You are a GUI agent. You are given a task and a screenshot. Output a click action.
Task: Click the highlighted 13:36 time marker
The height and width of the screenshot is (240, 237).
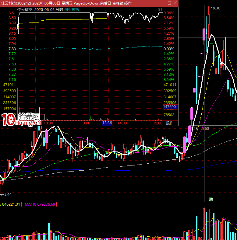107,123
